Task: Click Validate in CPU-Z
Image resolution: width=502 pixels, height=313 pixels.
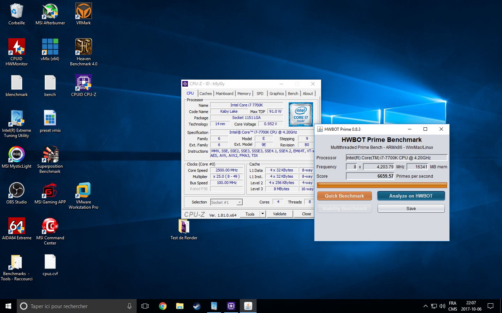Action: tap(280, 214)
